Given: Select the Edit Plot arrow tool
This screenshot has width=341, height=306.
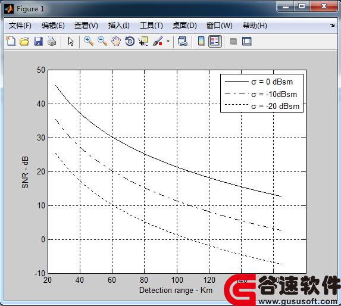Looking at the screenshot, I should tap(71, 41).
